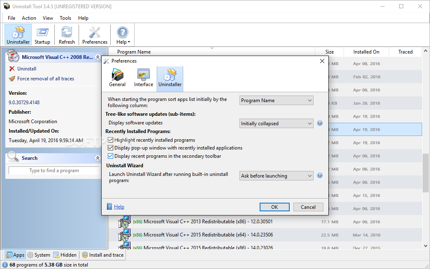Click the program list scrollbar up arrow
The width and height of the screenshot is (430, 269).
click(425, 51)
